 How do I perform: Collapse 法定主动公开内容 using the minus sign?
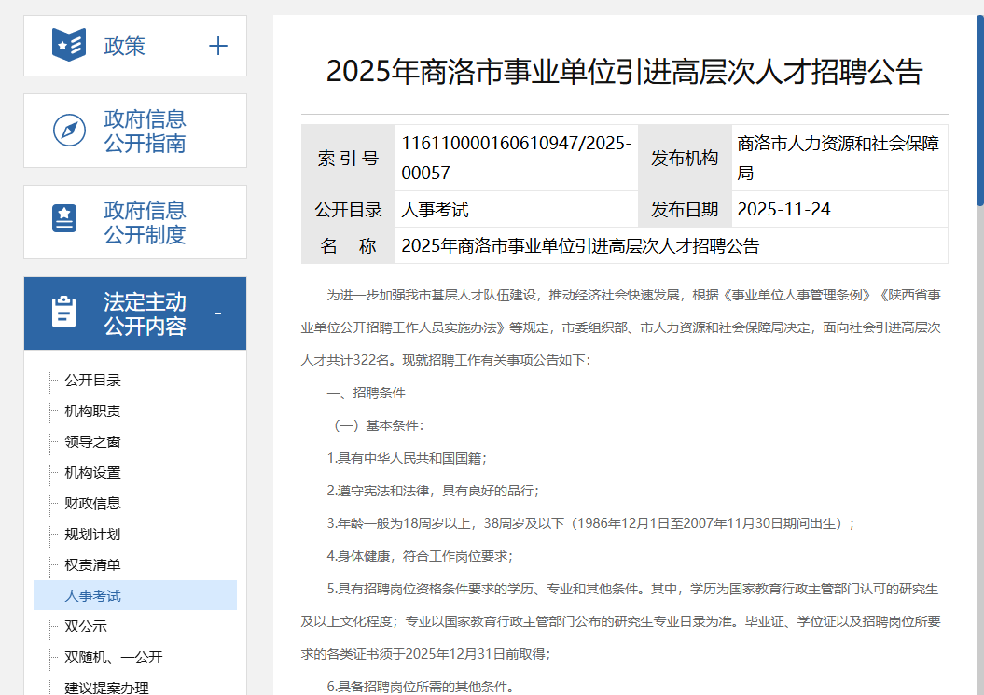coord(218,313)
